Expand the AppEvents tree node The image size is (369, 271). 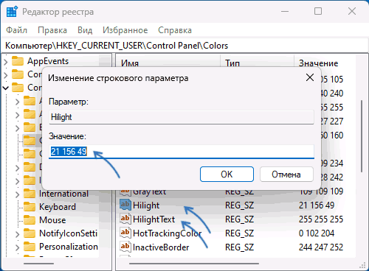6,61
